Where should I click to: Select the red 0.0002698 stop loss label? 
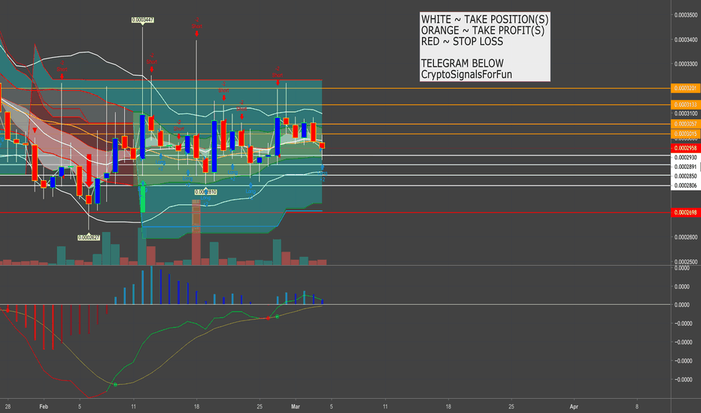tap(685, 213)
